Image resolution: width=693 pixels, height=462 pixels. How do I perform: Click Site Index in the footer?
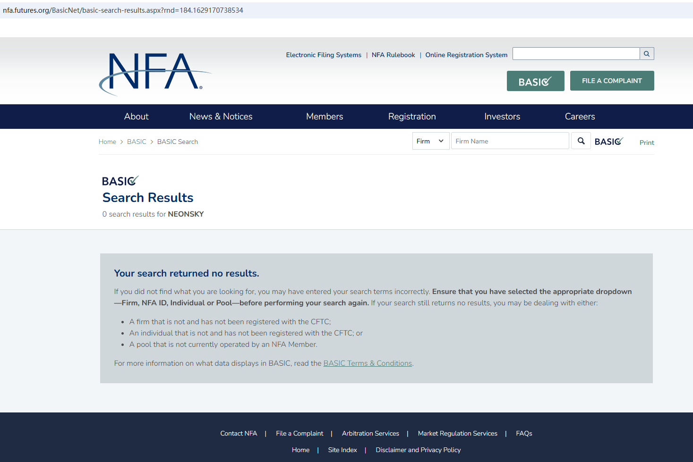coord(342,450)
